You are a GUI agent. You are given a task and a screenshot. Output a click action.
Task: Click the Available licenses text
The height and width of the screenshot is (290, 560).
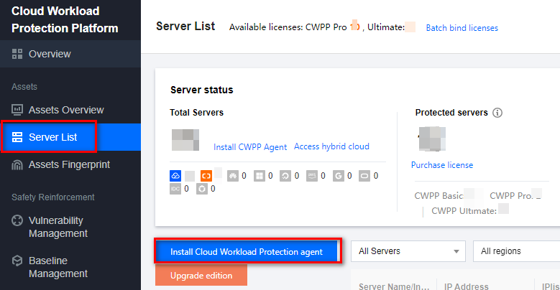point(317,27)
